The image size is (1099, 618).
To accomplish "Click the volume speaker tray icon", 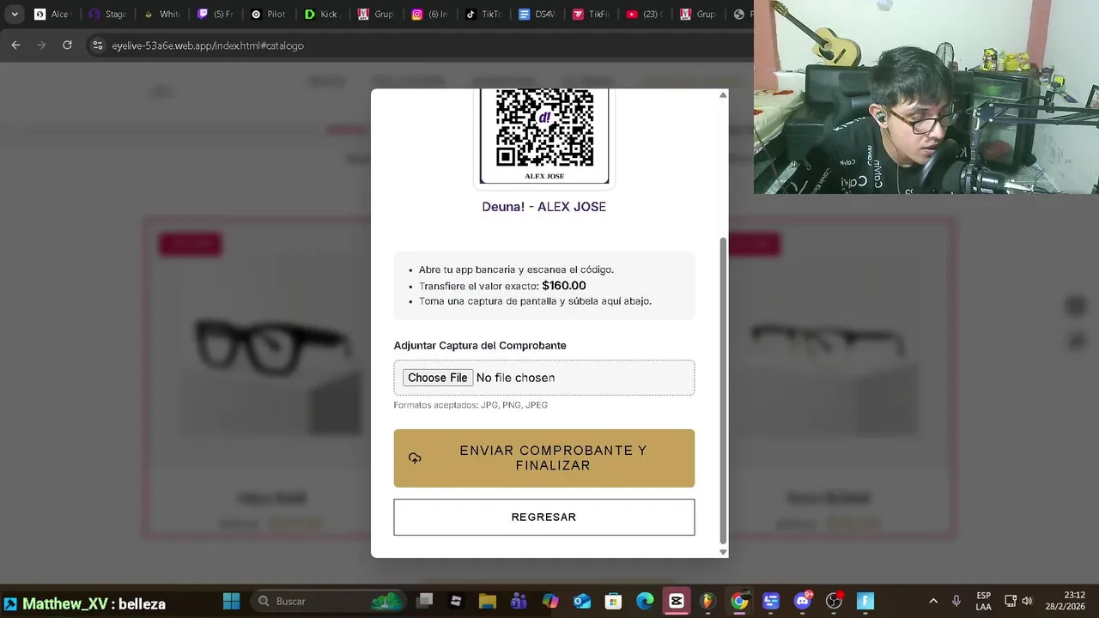I will [1027, 601].
